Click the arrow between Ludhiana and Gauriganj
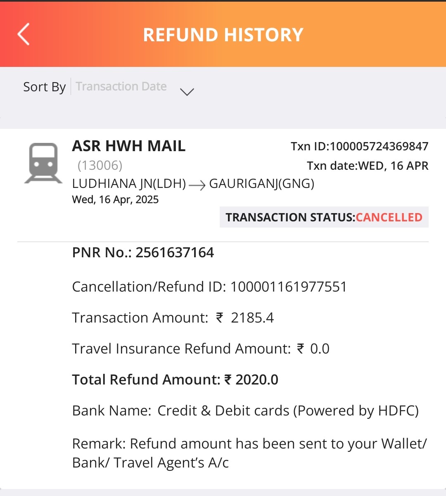Viewport: 446px width, 496px height. coord(197,185)
